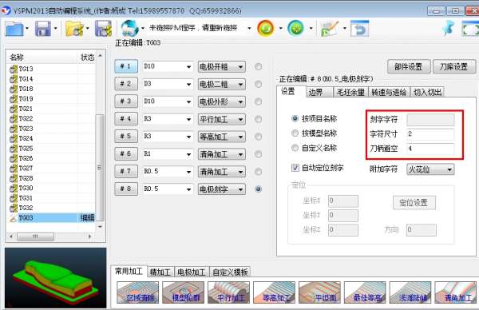Click the 部件设置 button
Viewport: 479px width, 310px height.
[409, 66]
